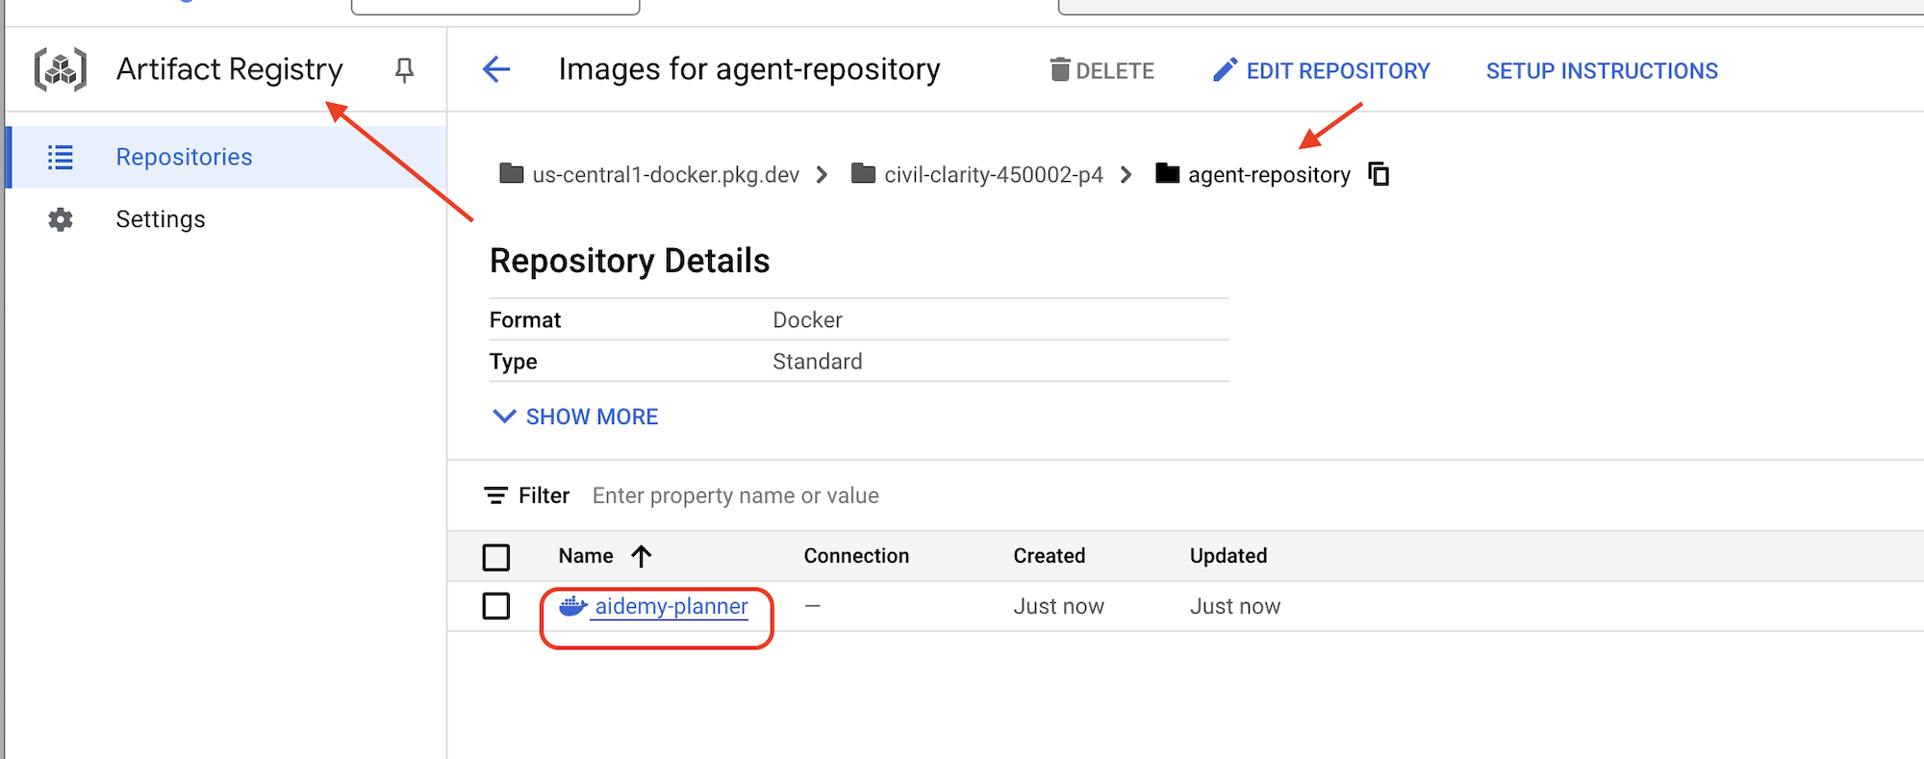This screenshot has width=1924, height=759.
Task: Click EDIT REPOSITORY
Action: point(1322,71)
